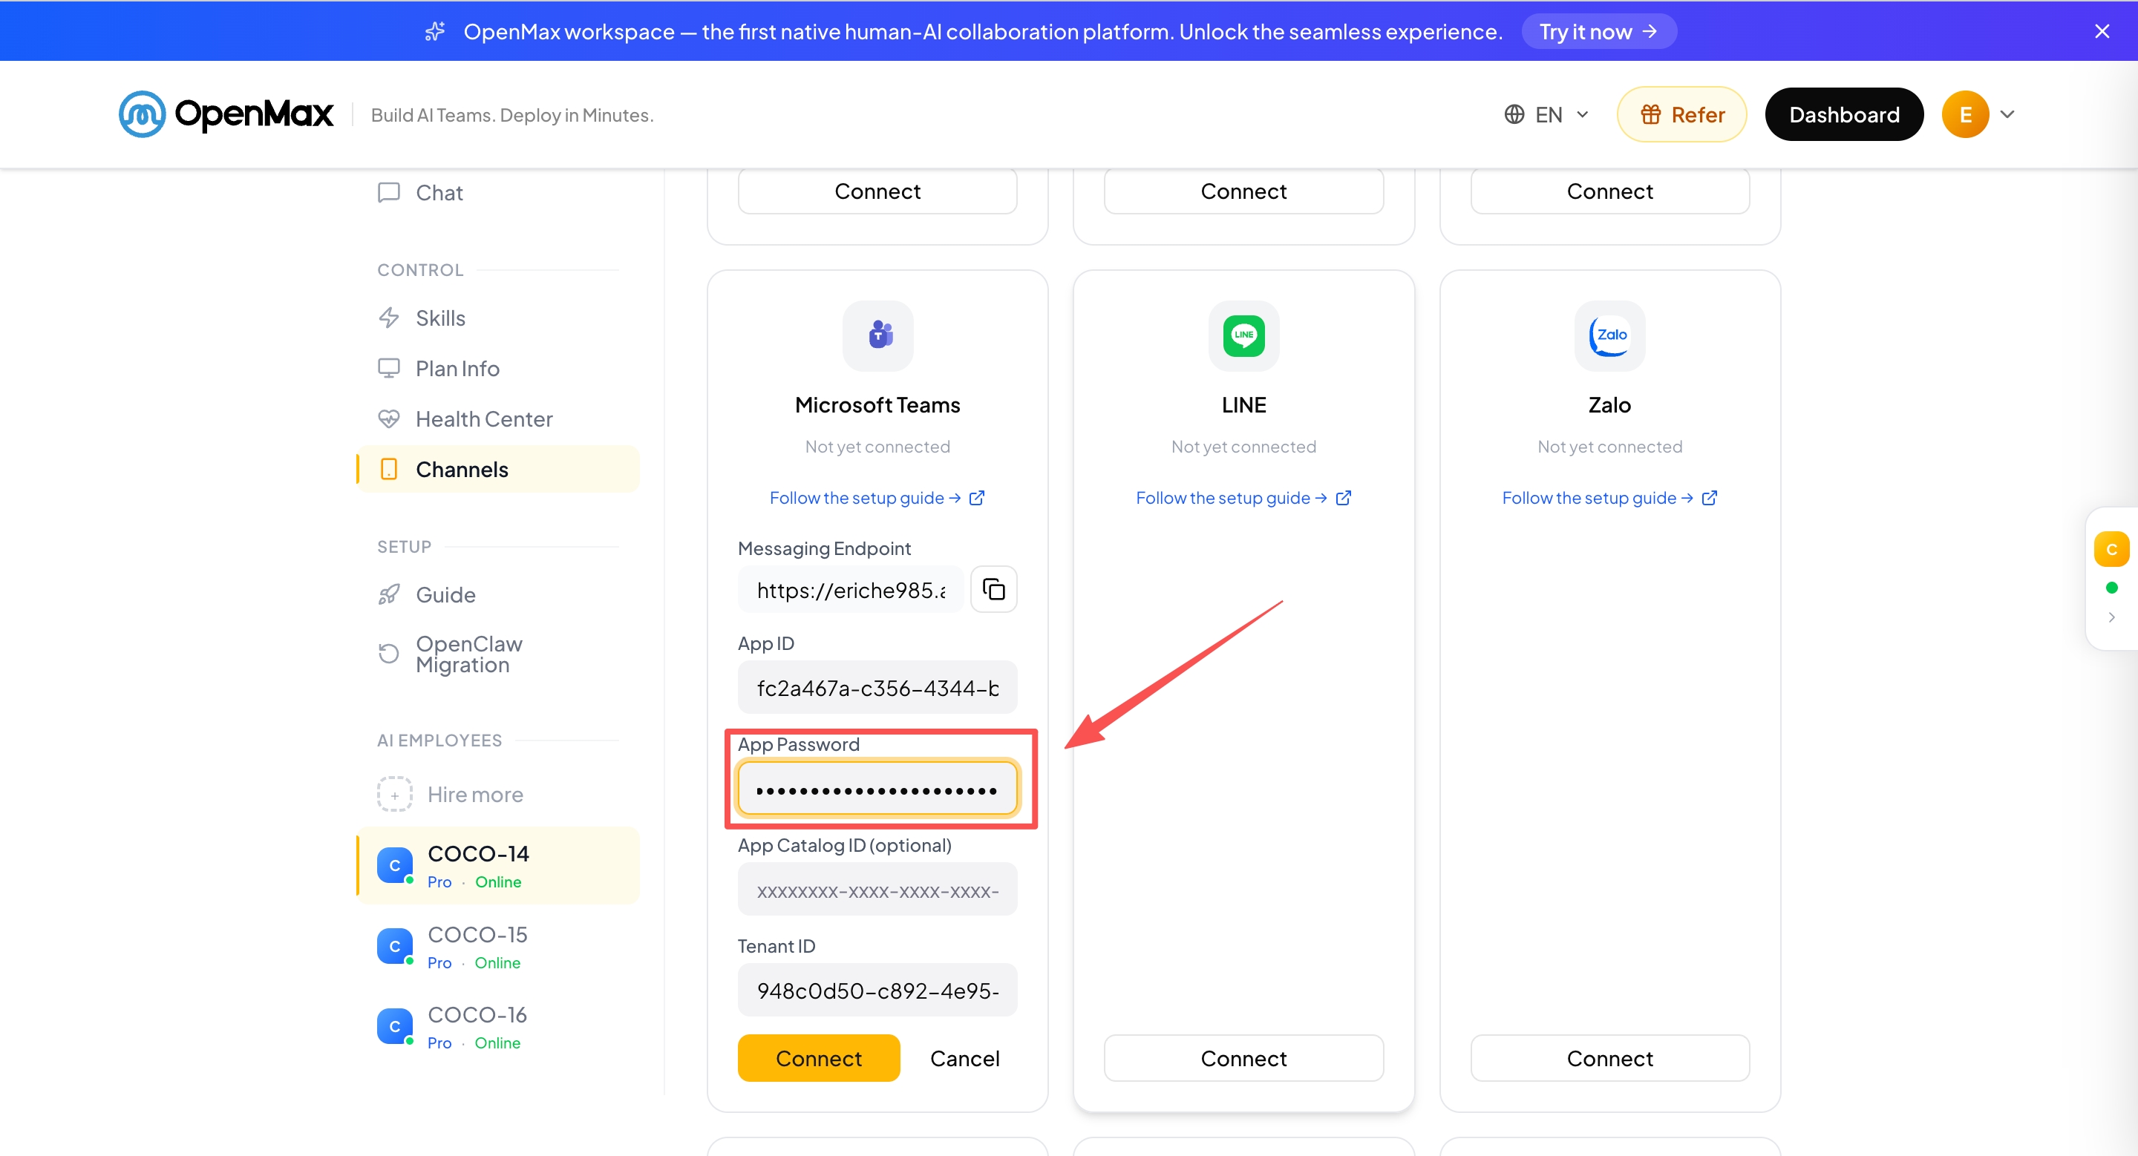The width and height of the screenshot is (2138, 1156).
Task: Cancel the Microsoft Teams setup
Action: pos(964,1059)
